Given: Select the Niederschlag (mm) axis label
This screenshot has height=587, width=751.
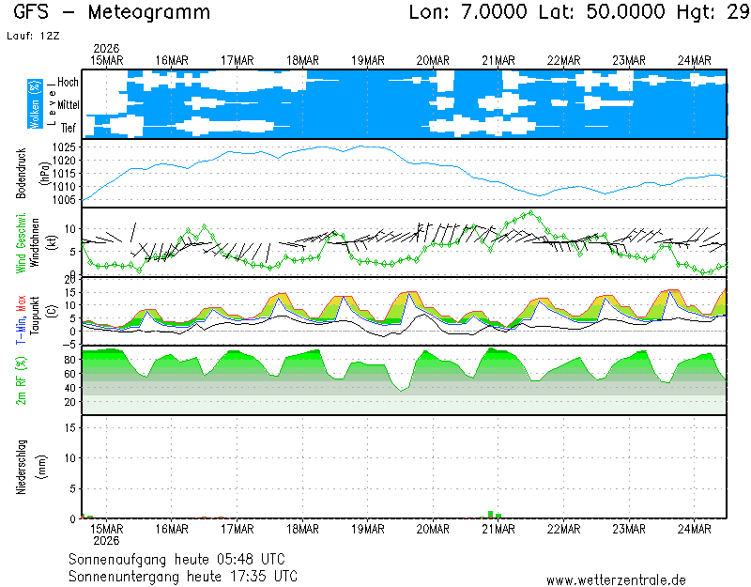Looking at the screenshot, I should pos(21,467).
